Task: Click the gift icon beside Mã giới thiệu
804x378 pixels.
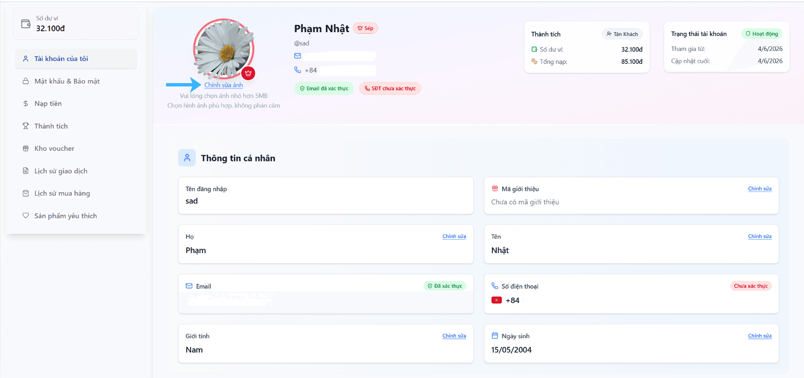Action: pos(494,188)
